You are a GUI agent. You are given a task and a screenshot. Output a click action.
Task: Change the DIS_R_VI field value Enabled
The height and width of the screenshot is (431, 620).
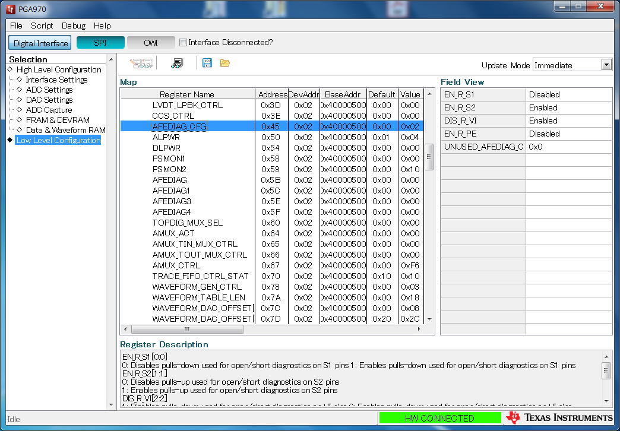pyautogui.click(x=569, y=121)
